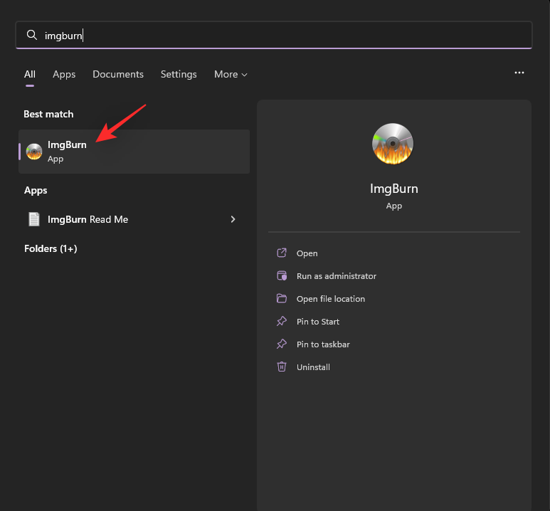Click the large ImgBurn flaming disc icon
The image size is (550, 511).
coord(393,144)
